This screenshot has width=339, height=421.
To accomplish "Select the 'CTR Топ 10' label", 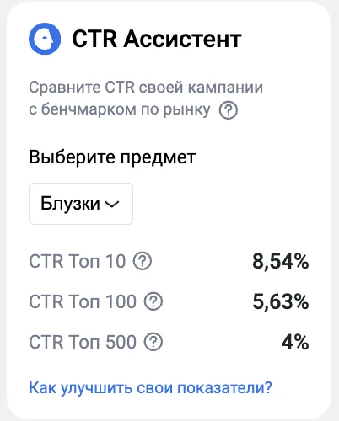I will [x=78, y=261].
